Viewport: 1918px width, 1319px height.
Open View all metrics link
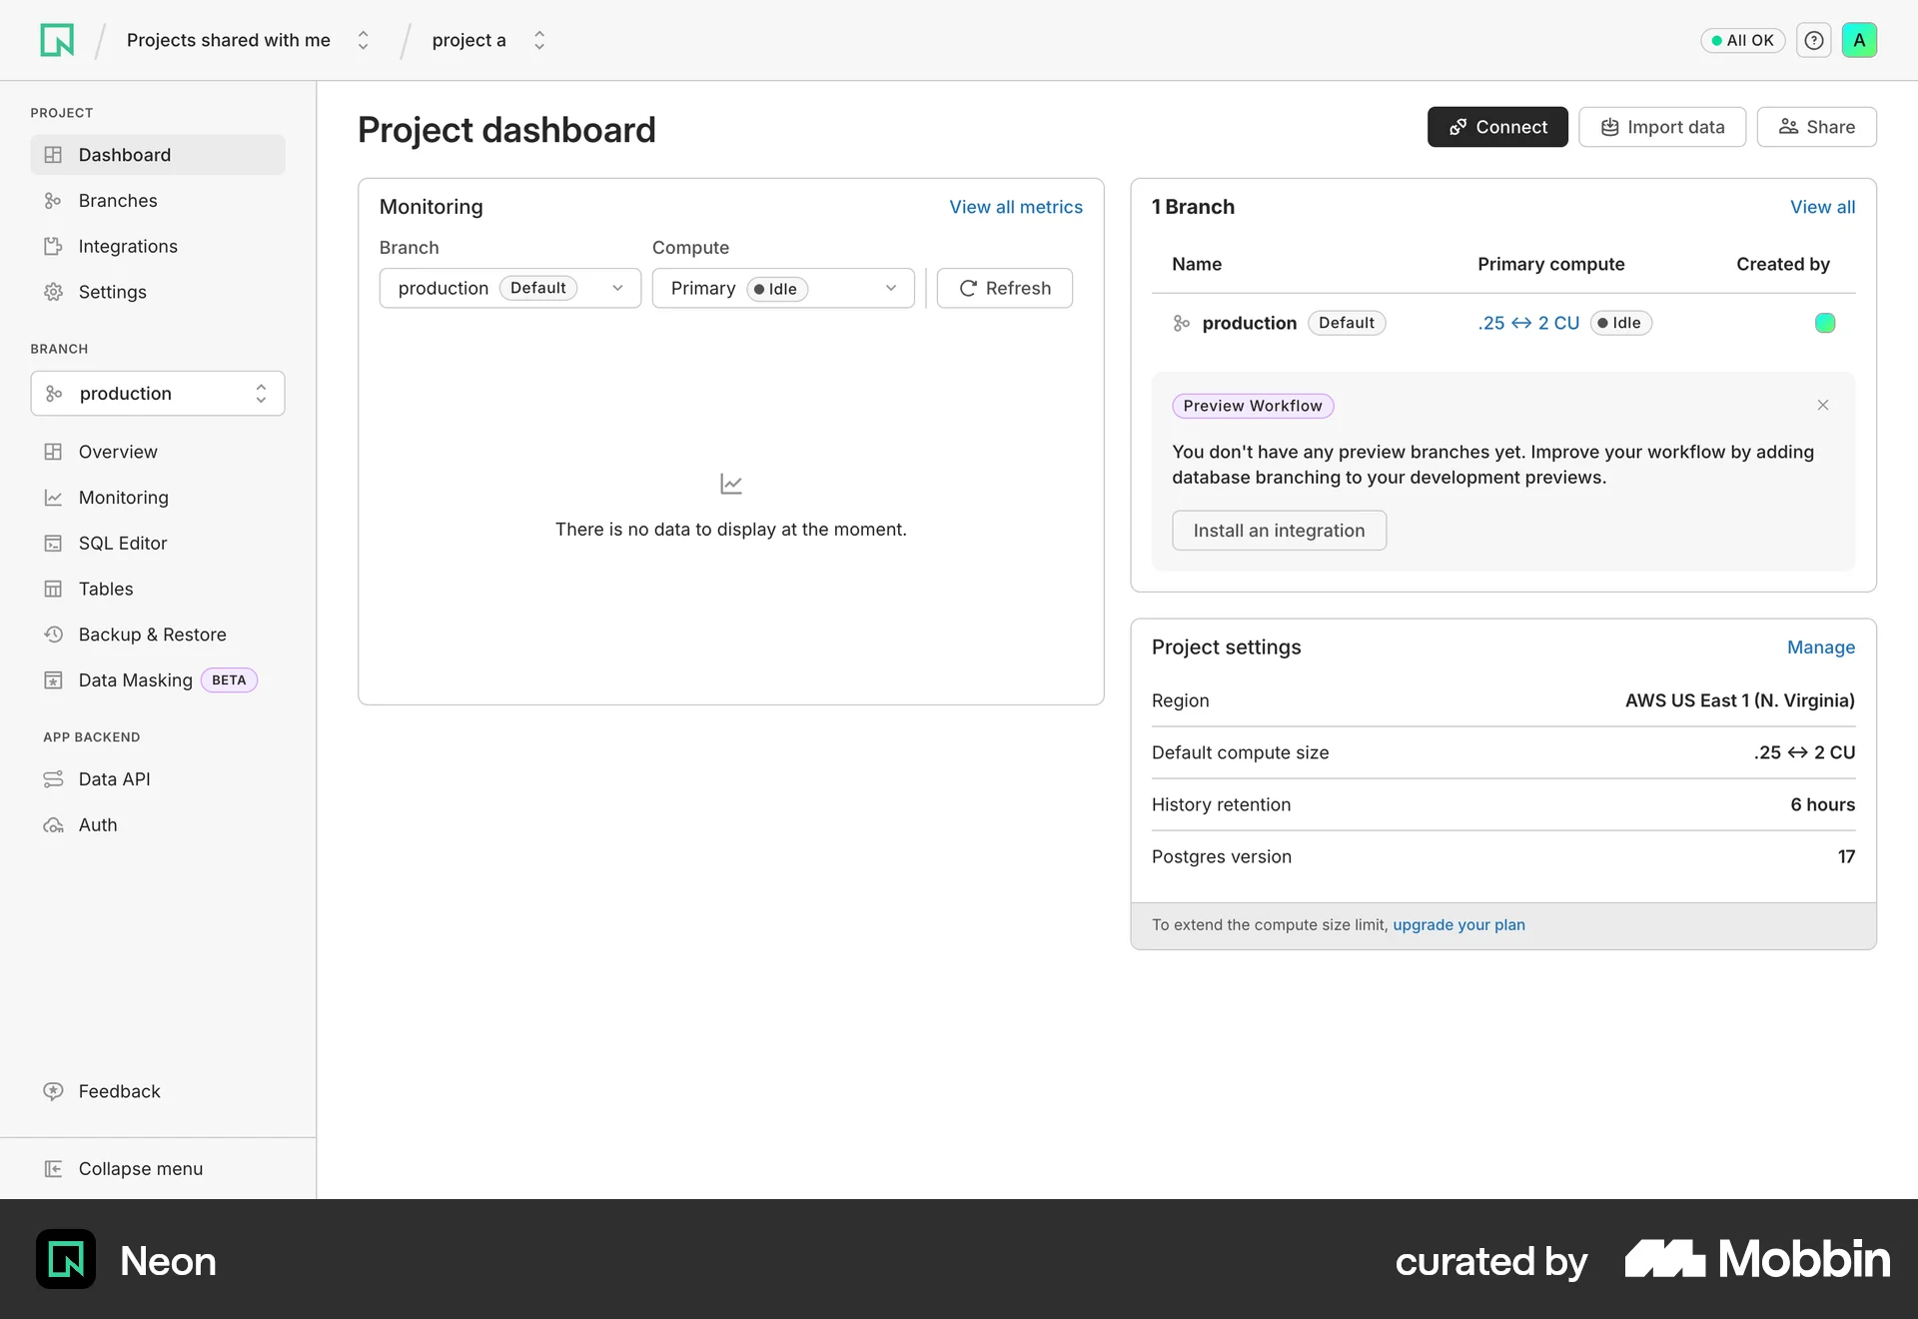(x=1016, y=207)
